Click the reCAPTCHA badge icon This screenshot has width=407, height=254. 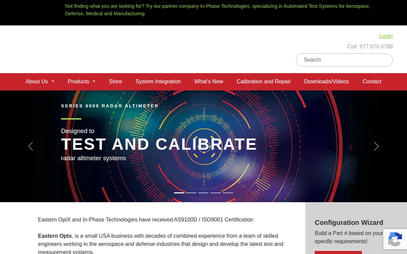pyautogui.click(x=395, y=239)
